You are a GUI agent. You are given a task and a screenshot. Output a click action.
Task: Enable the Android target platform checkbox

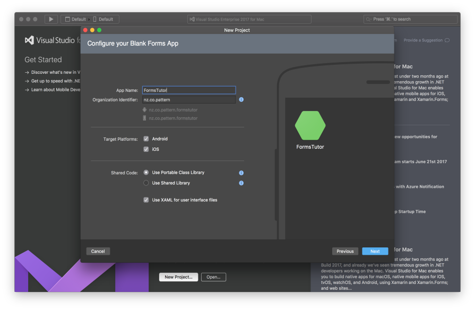pyautogui.click(x=146, y=139)
